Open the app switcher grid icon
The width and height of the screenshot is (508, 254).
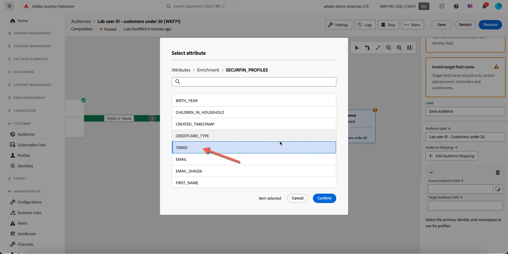tap(442, 6)
